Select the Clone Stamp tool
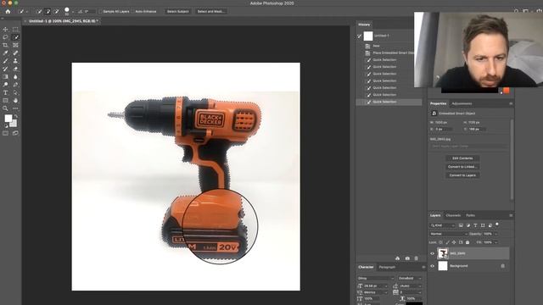 click(x=15, y=61)
